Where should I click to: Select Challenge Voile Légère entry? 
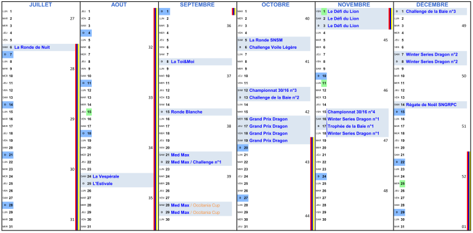tap(273, 47)
